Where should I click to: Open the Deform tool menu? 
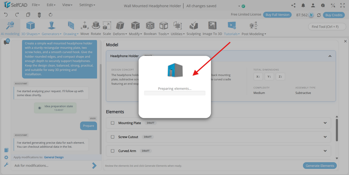[120, 28]
